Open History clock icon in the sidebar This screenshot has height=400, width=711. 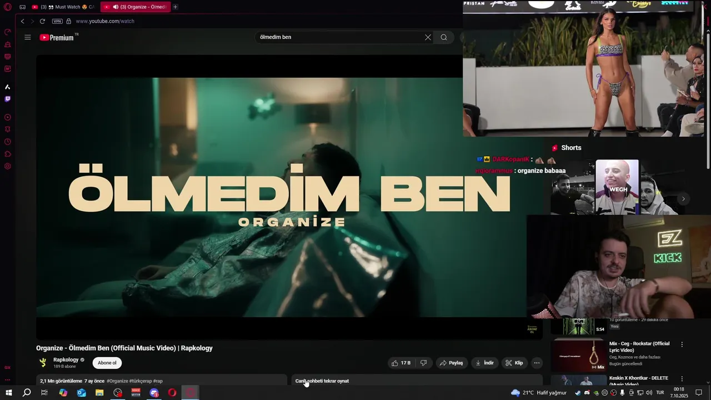[x=8, y=142]
